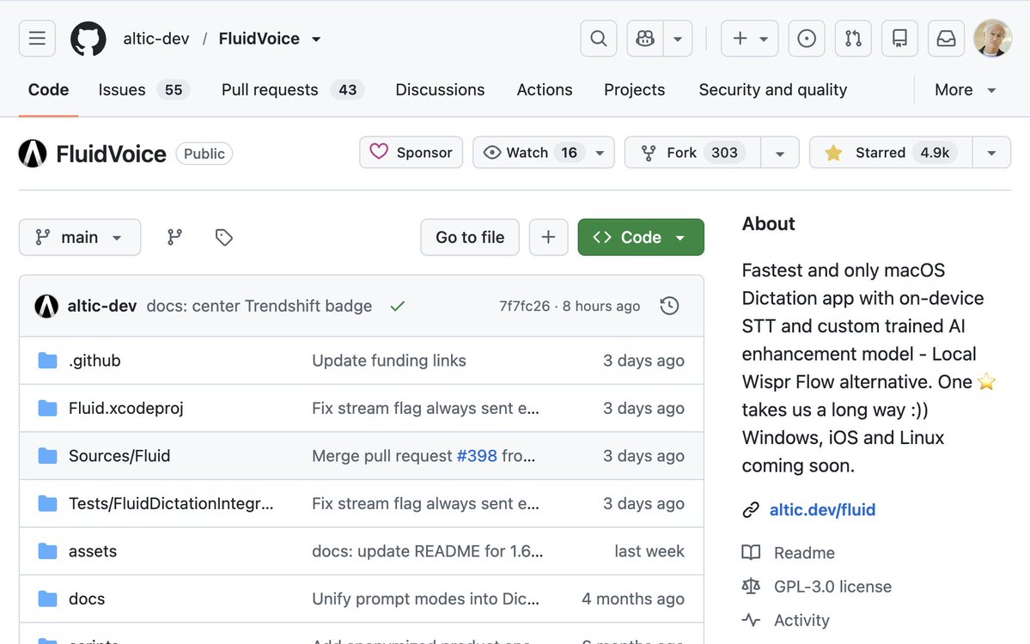Click the green checks status checkmark
The image size is (1030, 644).
(x=398, y=306)
